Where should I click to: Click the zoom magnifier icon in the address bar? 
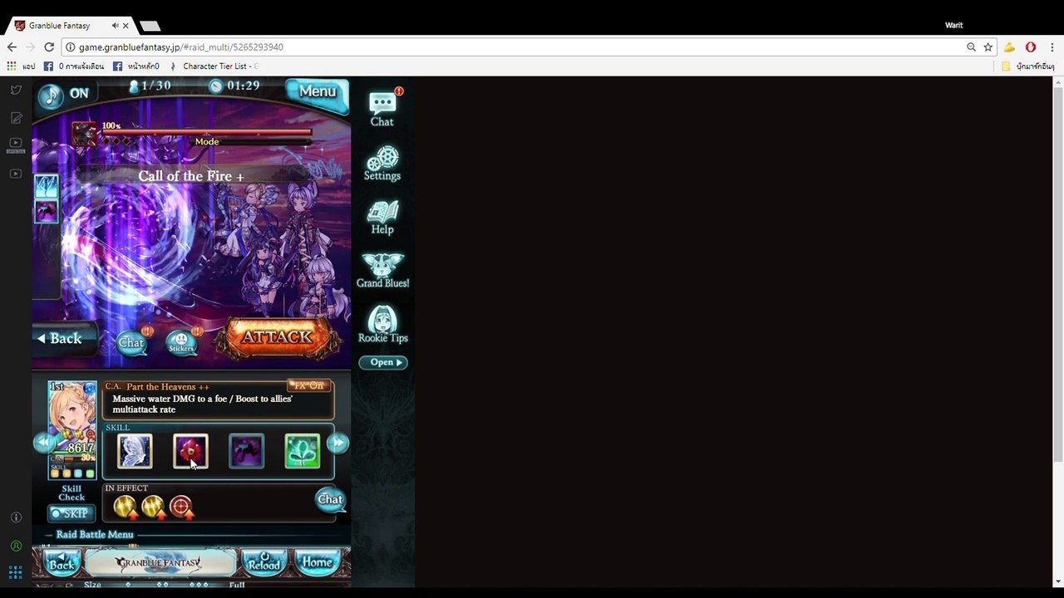point(971,47)
